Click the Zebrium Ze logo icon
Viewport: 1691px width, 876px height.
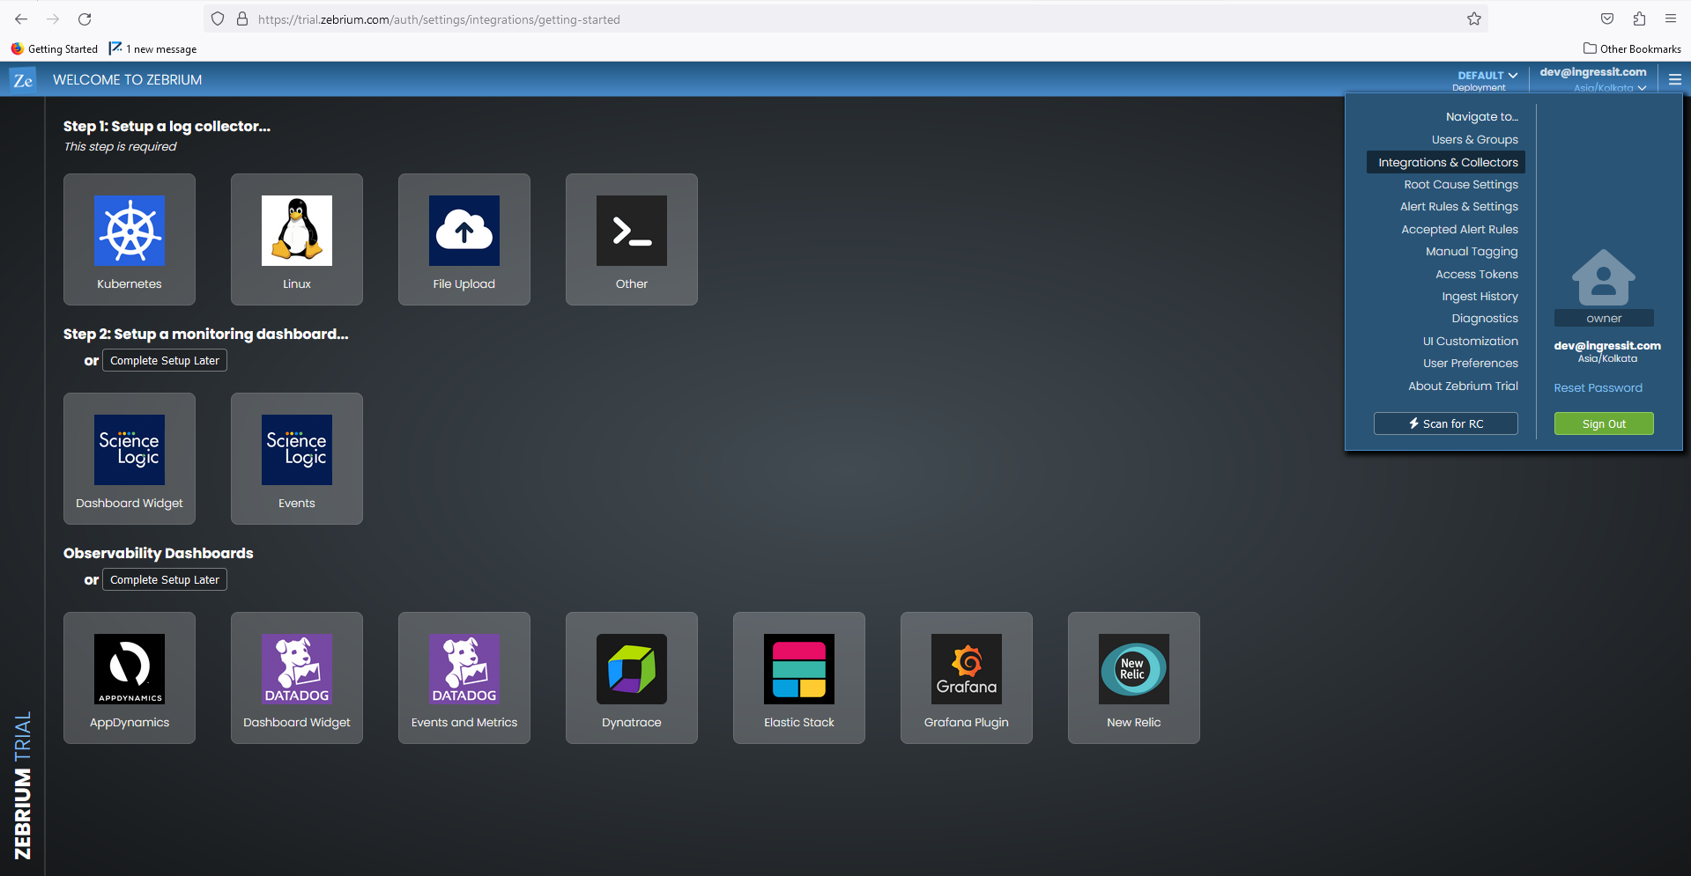click(x=23, y=80)
